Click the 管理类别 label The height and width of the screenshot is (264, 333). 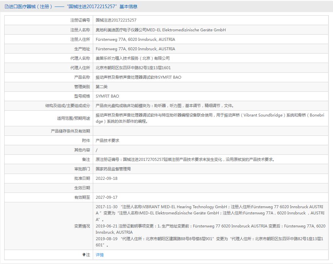82,87
